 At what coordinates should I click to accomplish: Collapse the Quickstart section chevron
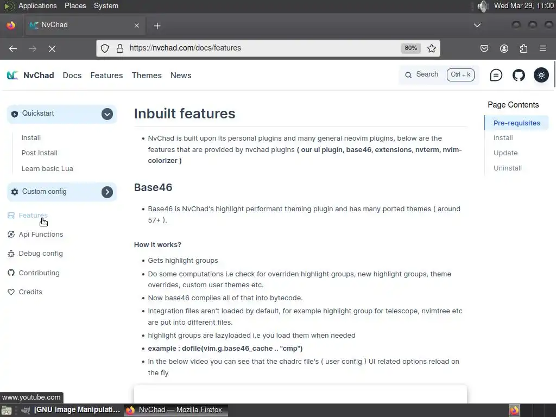pos(107,114)
